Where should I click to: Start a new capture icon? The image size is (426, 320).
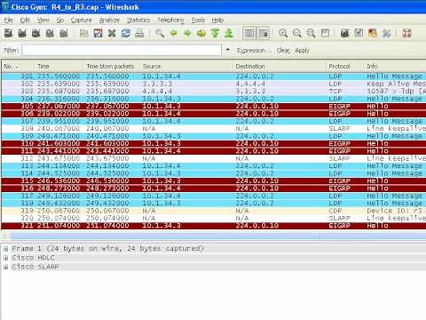35,33
